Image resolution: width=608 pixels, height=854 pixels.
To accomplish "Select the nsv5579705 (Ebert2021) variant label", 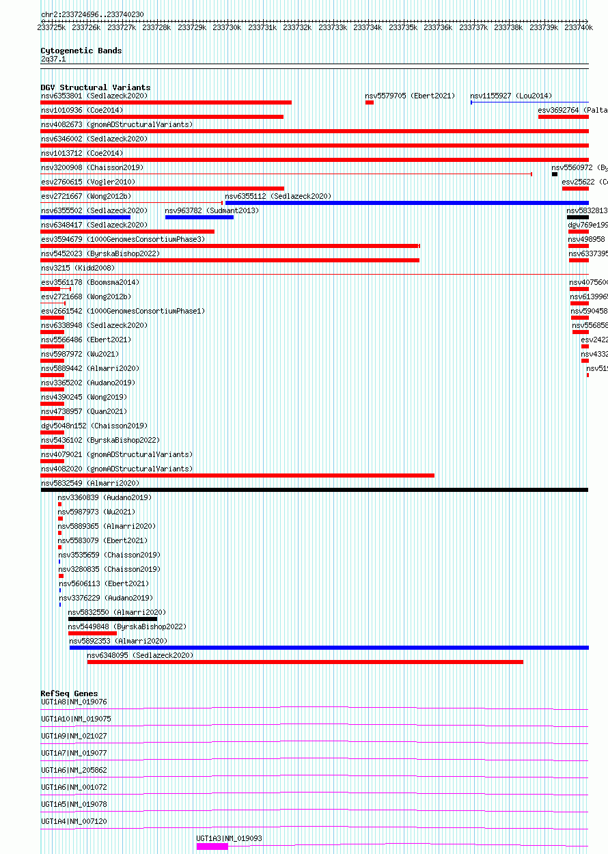I will tap(410, 96).
